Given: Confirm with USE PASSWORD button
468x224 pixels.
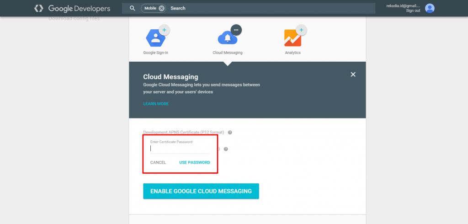Looking at the screenshot, I should click(x=195, y=162).
